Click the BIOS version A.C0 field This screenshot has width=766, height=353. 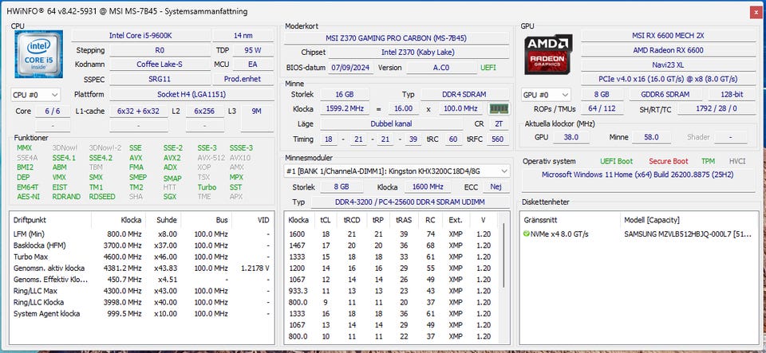pyautogui.click(x=441, y=68)
